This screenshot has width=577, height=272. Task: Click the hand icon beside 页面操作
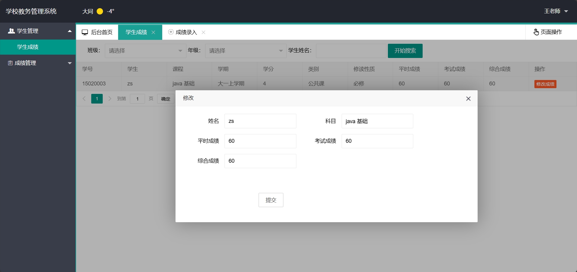click(536, 32)
